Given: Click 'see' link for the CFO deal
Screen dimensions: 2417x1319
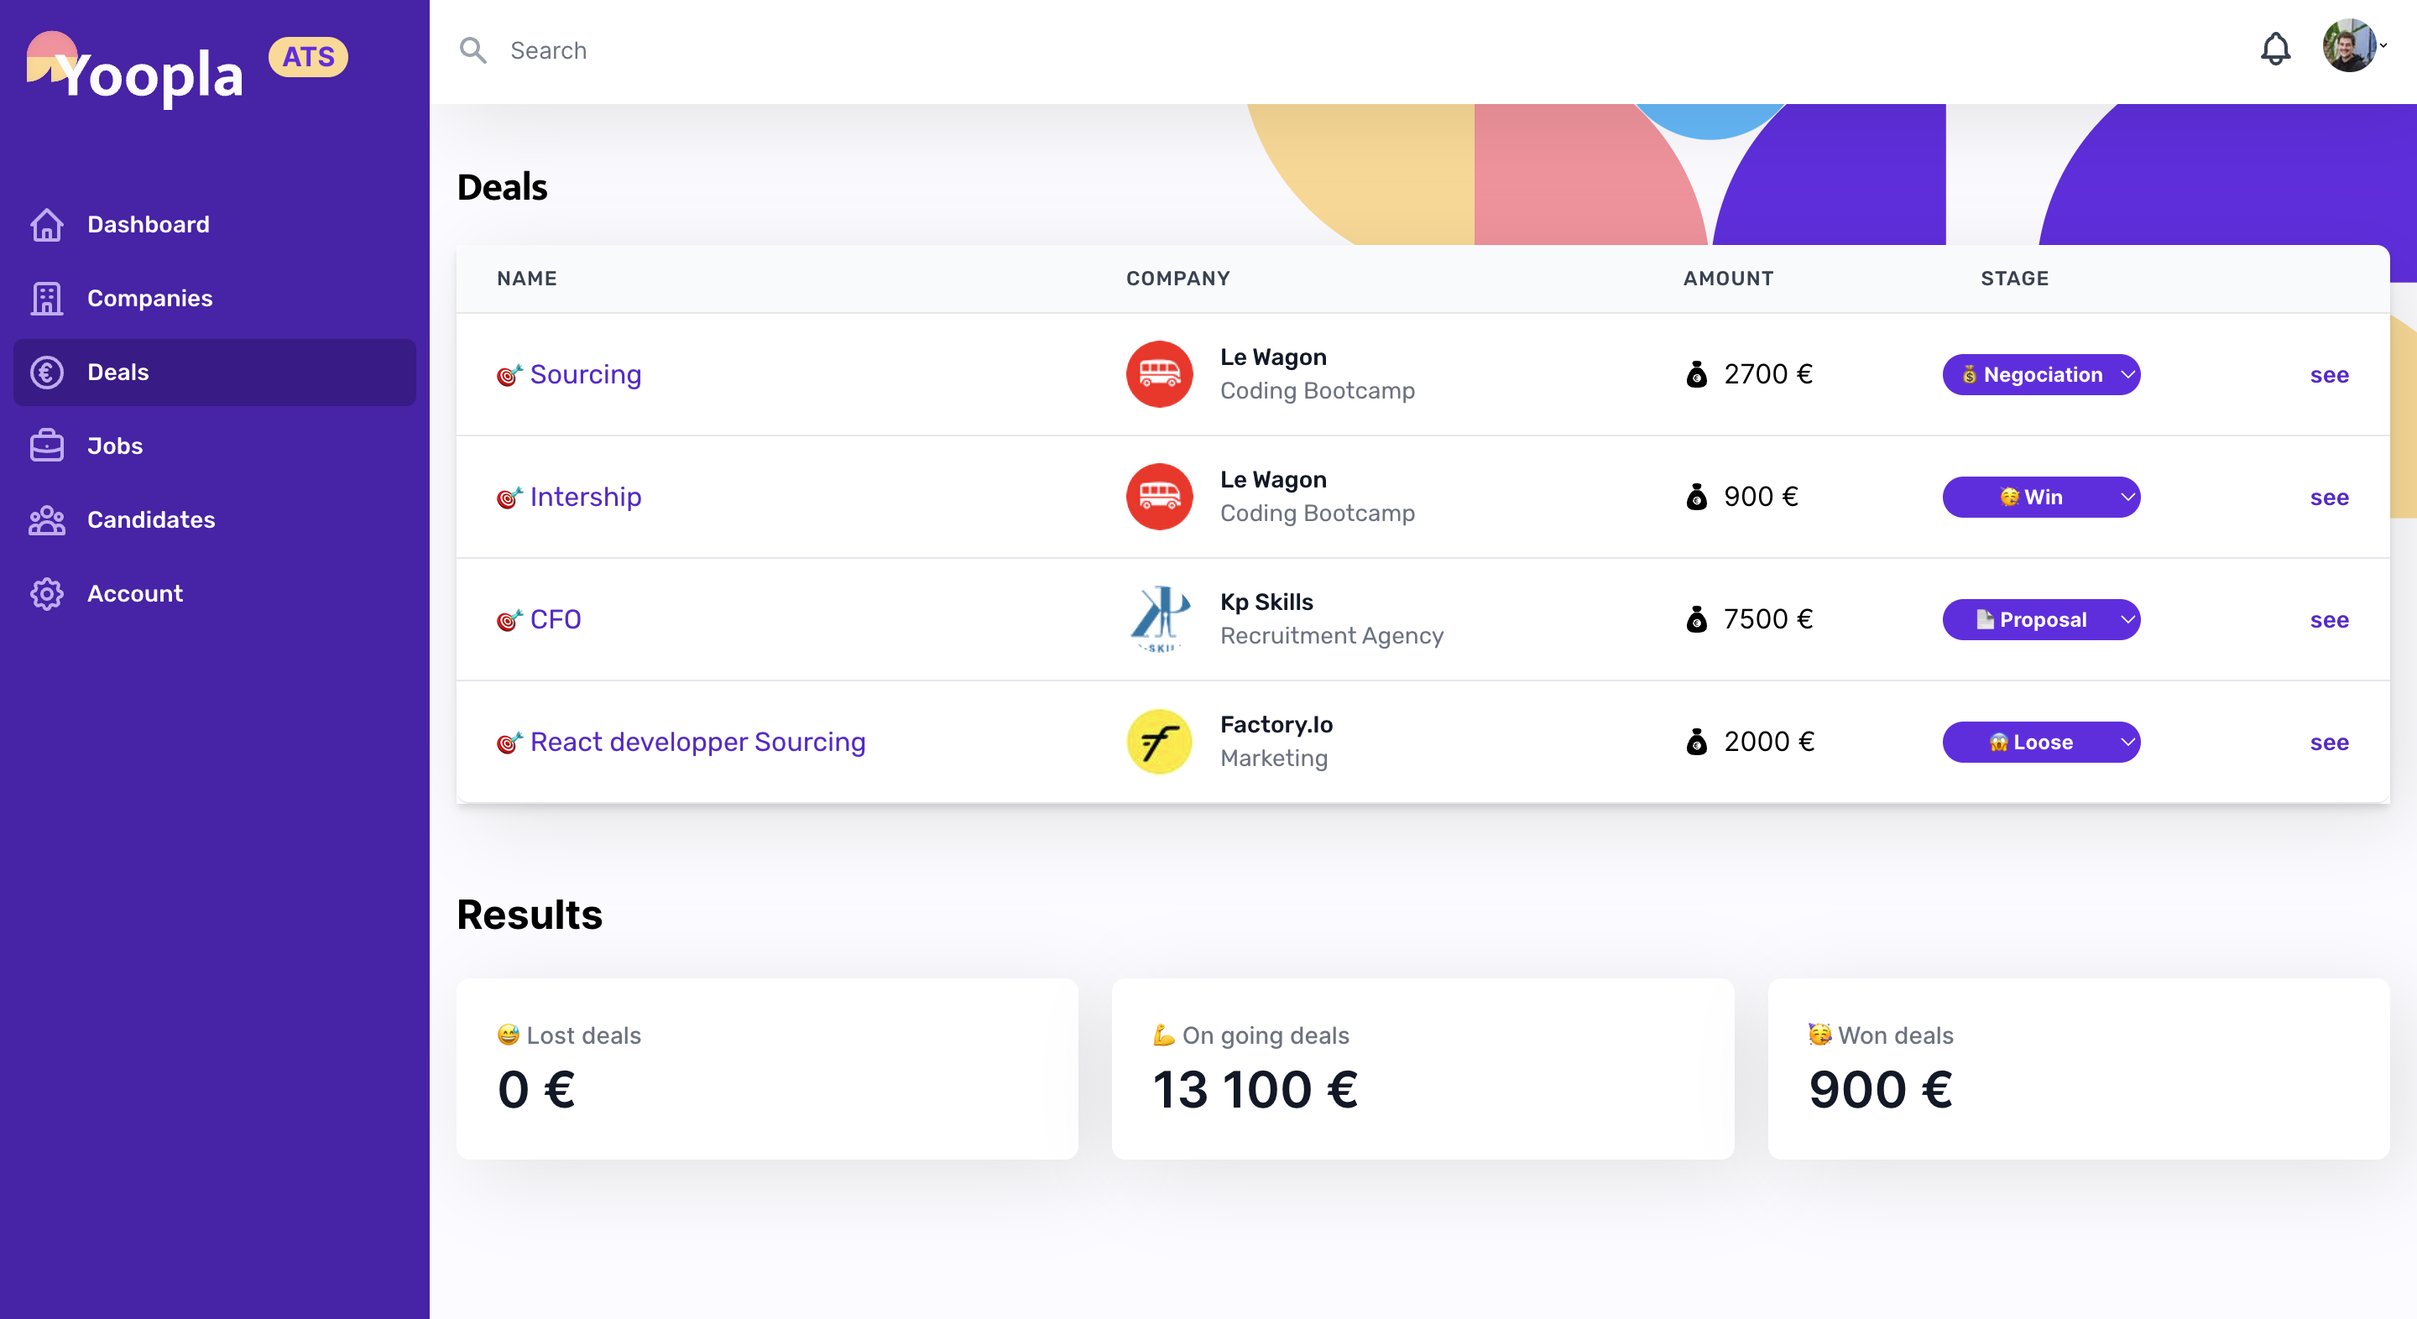Looking at the screenshot, I should 2329,619.
